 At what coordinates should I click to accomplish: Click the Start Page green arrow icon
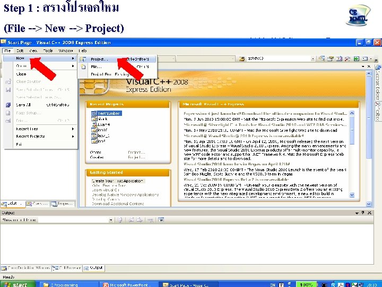356,58
